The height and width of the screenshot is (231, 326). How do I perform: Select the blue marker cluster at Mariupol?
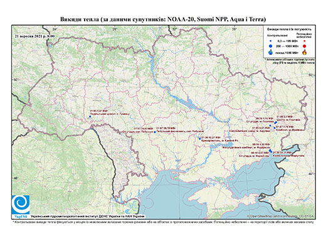click(270, 151)
